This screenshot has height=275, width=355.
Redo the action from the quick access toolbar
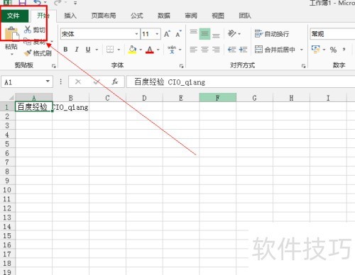coord(58,3)
